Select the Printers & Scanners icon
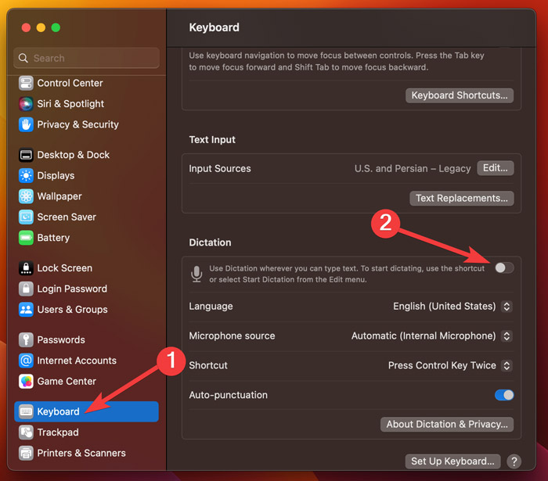 pyautogui.click(x=26, y=453)
